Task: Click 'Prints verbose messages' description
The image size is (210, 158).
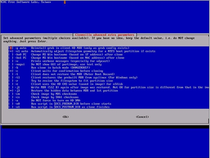Action: coord(50,61)
